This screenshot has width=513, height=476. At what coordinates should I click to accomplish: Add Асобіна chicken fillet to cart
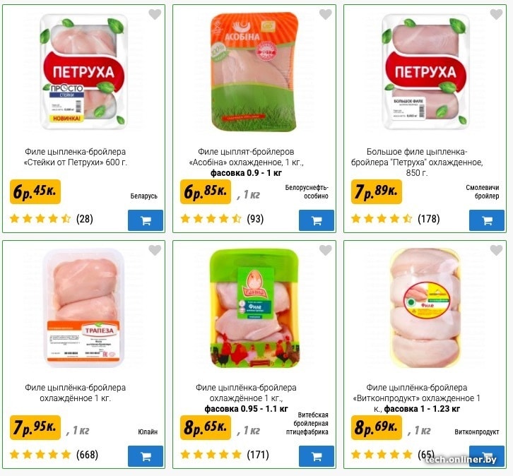tap(317, 220)
